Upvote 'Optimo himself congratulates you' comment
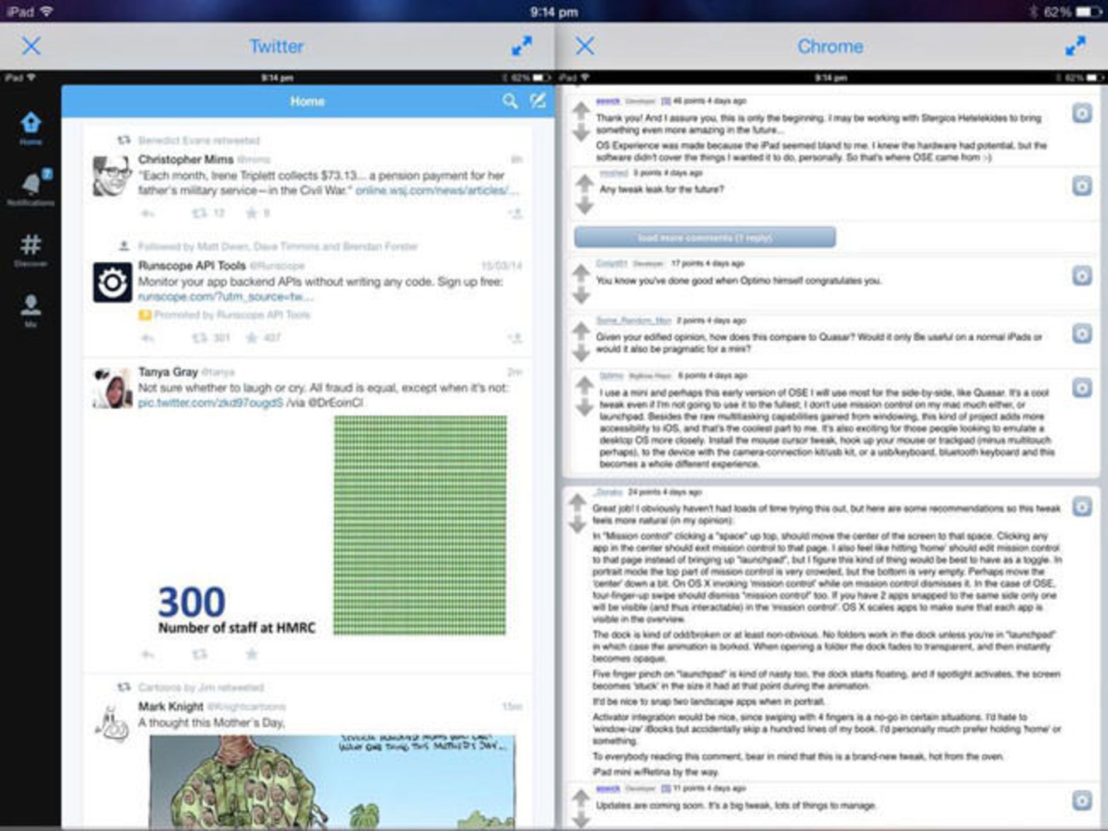1108x831 pixels. pyautogui.click(x=581, y=273)
